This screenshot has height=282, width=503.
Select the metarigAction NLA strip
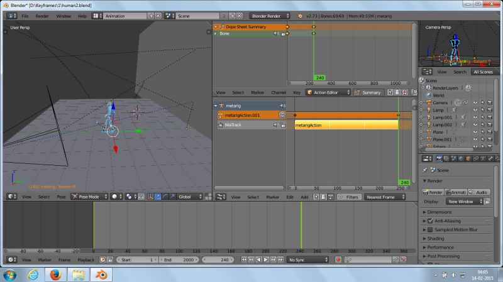pos(346,125)
